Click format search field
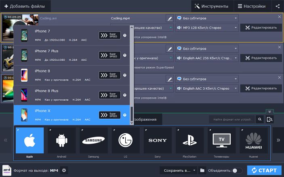284x177 pixels. 232,119
